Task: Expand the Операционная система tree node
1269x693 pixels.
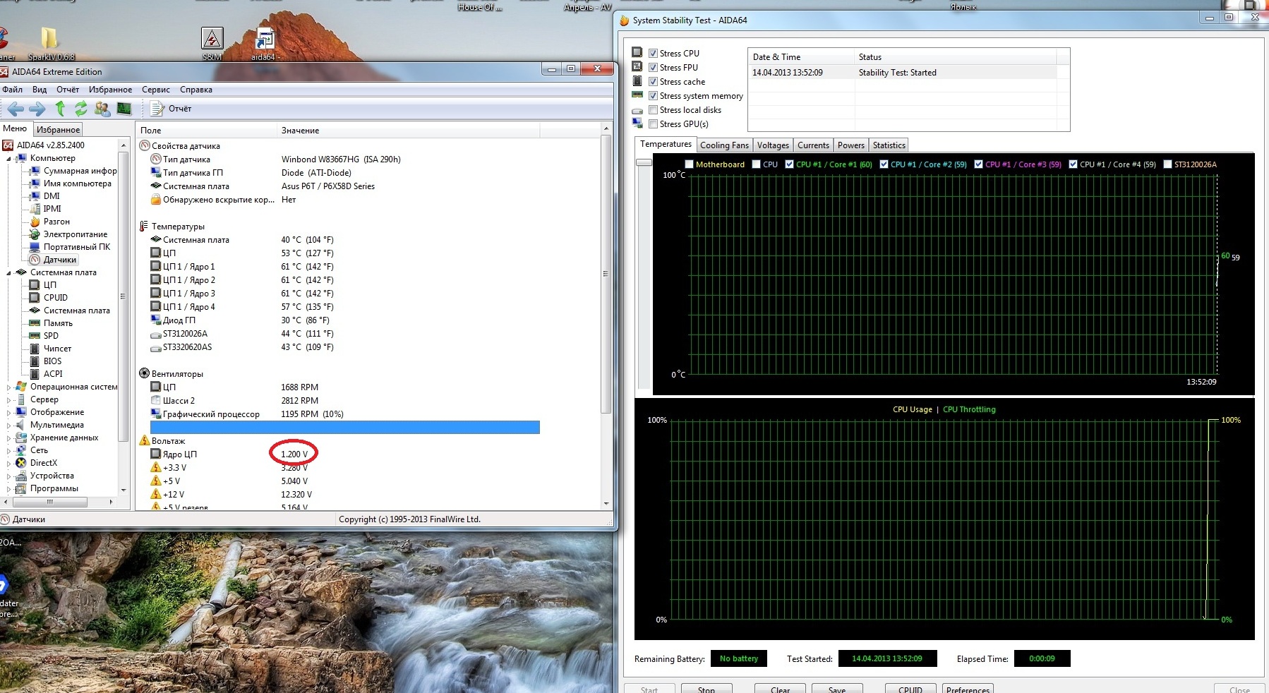Action: point(9,387)
